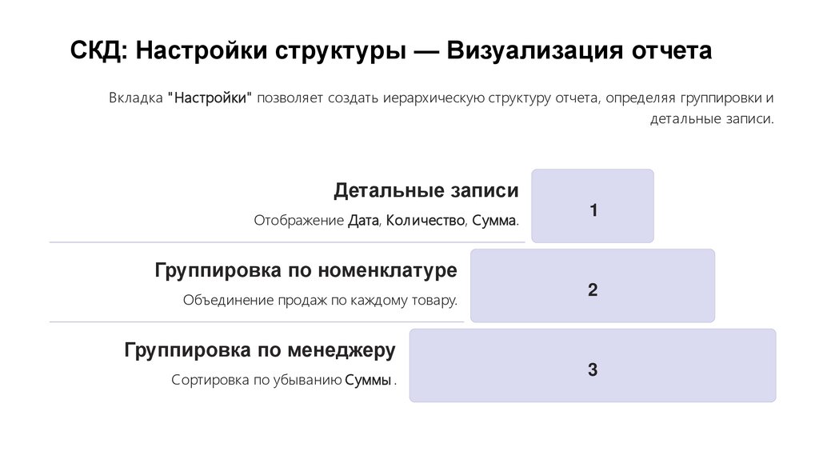Click the "Детальные записи" heading
The height and width of the screenshot is (459, 819).
[426, 191]
